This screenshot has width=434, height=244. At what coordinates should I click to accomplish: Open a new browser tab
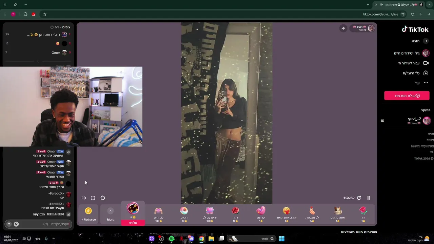[368, 4]
